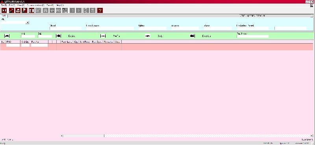Image resolution: width=315 pixels, height=145 pixels.
Task: Click the Power Train category icon
Action: [103, 36]
